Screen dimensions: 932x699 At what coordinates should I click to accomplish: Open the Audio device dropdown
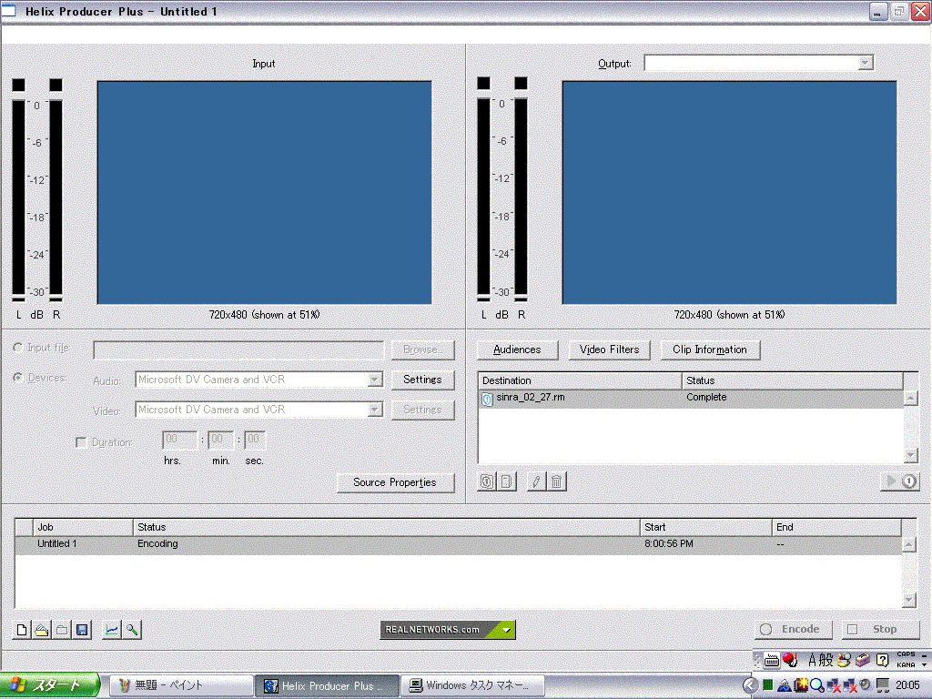(x=374, y=380)
